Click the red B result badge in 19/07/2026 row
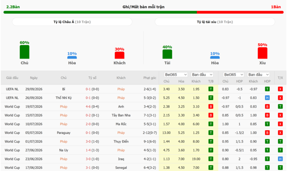The width and height of the screenshot is (288, 171). coord(211,106)
